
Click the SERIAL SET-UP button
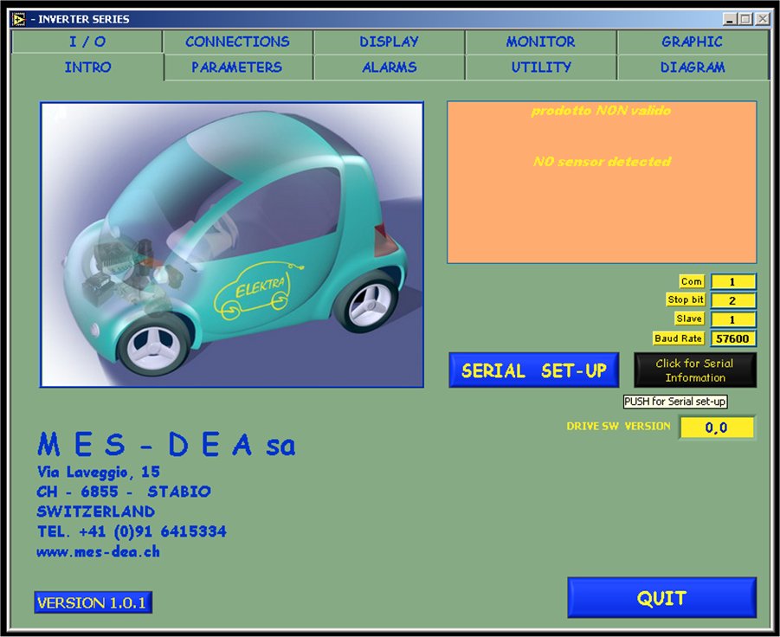point(534,370)
